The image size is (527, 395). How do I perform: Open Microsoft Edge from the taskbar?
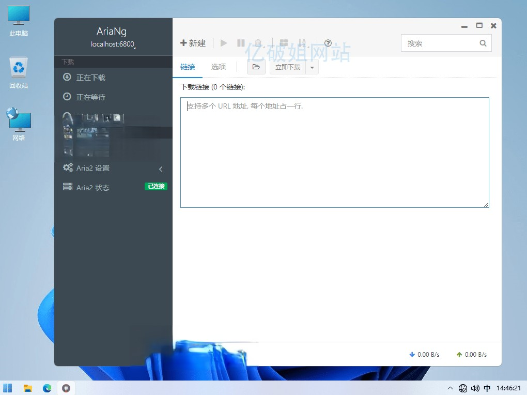coord(47,388)
